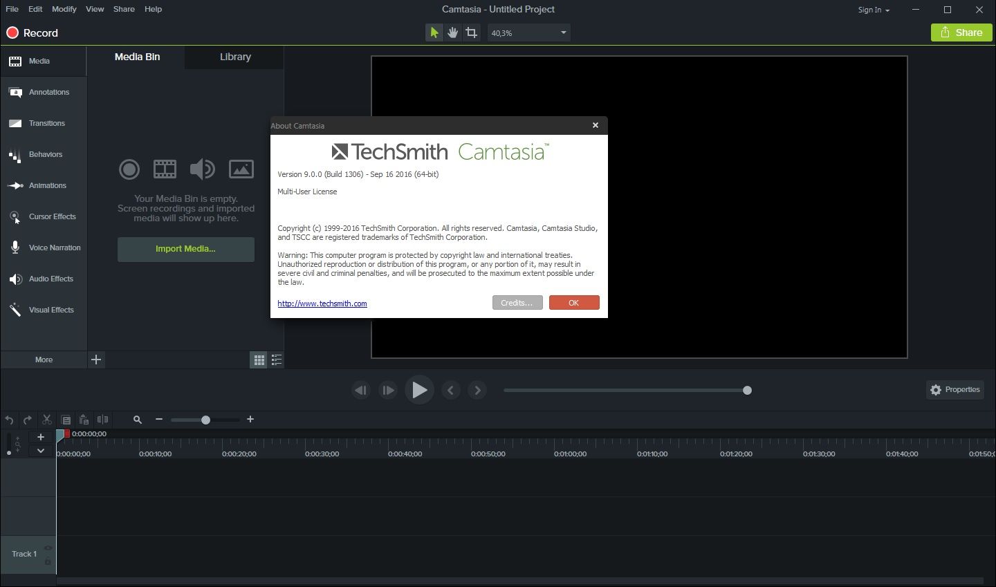Step back one frame
Screen dimensions: 996x587
(x=360, y=391)
